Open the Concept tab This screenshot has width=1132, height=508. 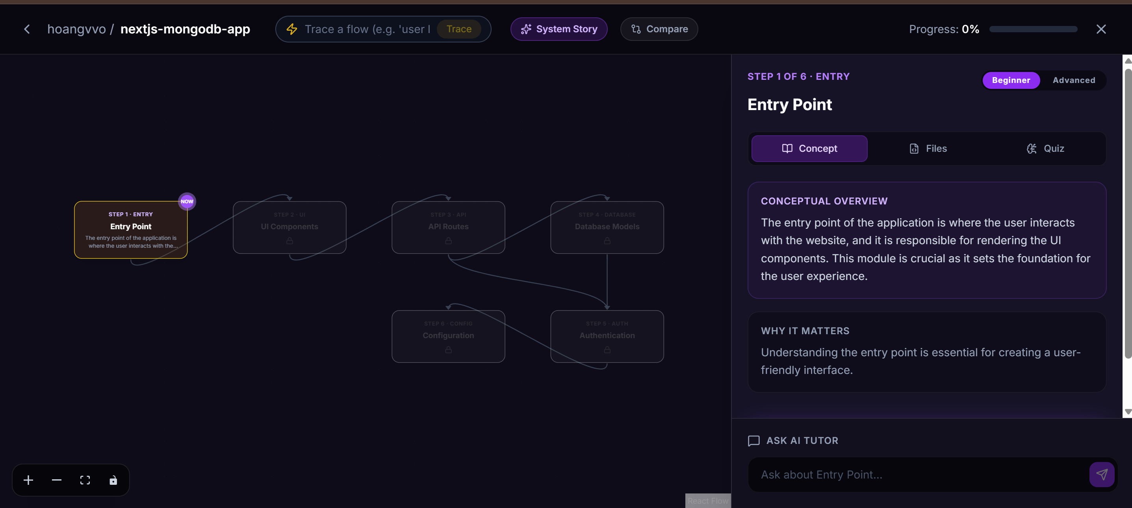pyautogui.click(x=809, y=148)
